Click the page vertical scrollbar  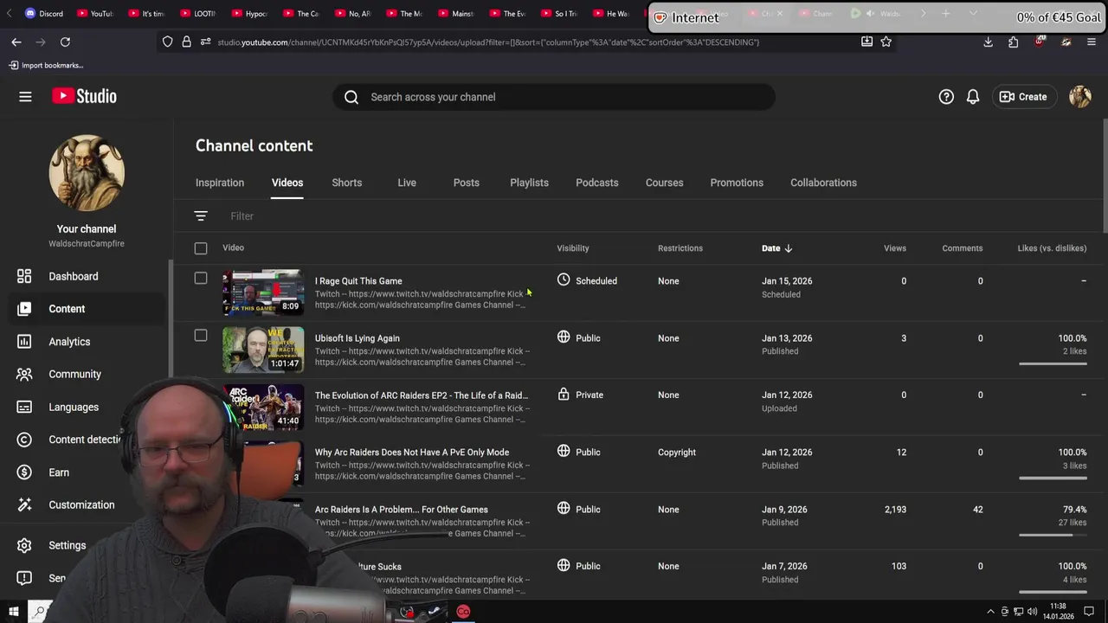[x=1105, y=177]
